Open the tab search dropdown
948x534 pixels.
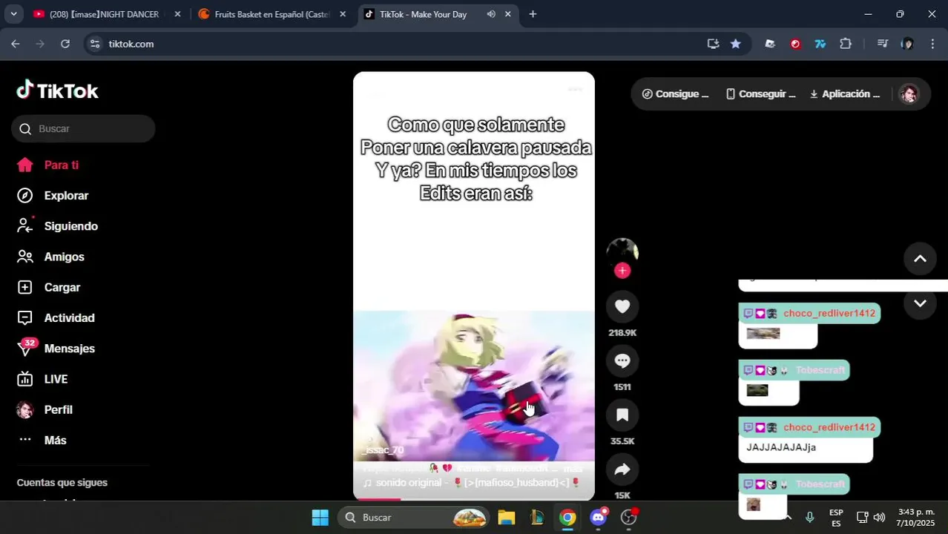(x=13, y=14)
